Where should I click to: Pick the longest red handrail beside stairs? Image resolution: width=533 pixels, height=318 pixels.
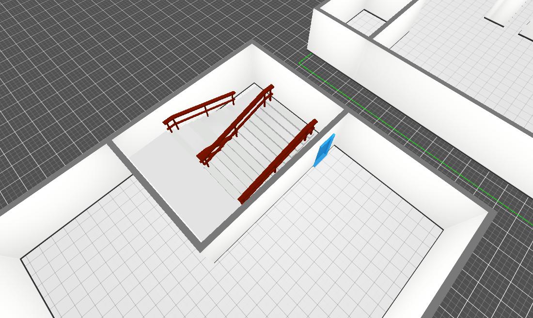[x=278, y=162]
